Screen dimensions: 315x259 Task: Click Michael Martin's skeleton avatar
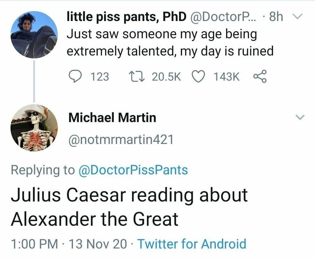[34, 128]
